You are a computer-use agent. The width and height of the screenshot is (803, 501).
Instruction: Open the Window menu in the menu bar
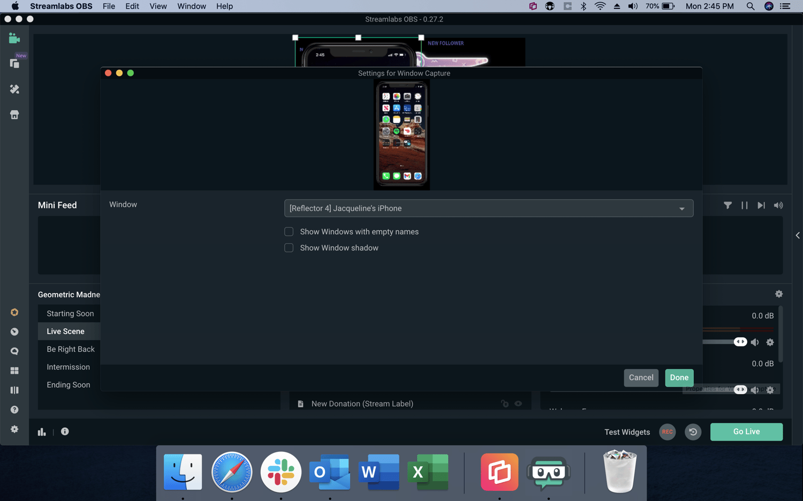coord(191,6)
